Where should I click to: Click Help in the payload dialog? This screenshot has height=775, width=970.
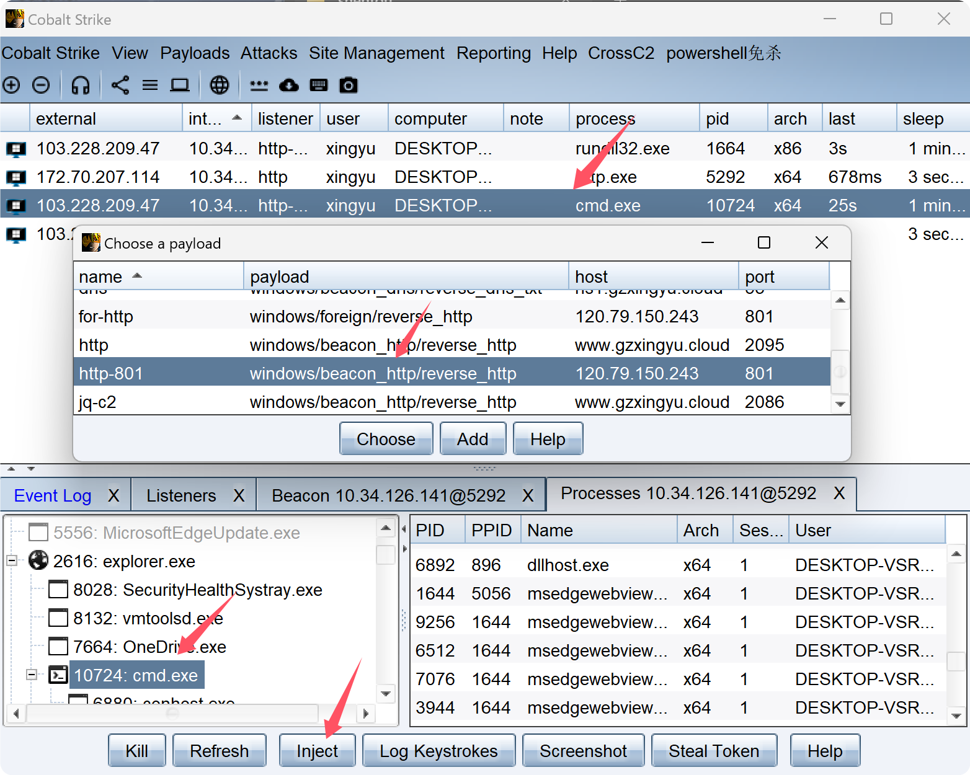(x=548, y=438)
